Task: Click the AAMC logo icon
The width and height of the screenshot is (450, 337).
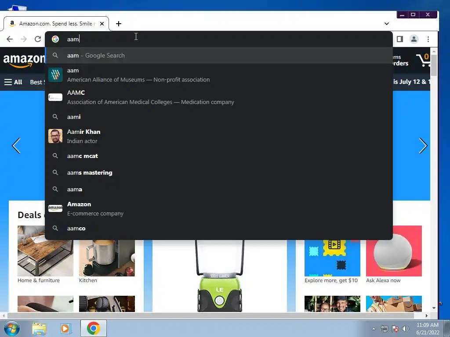Action: (x=55, y=97)
